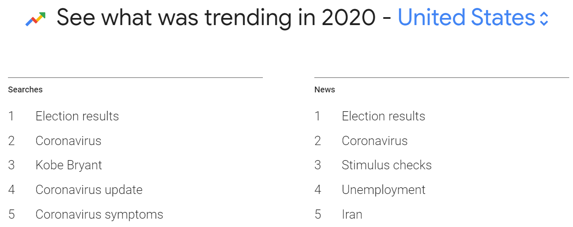Open the United States country dropdown
The width and height of the screenshot is (573, 227).
pos(466,18)
